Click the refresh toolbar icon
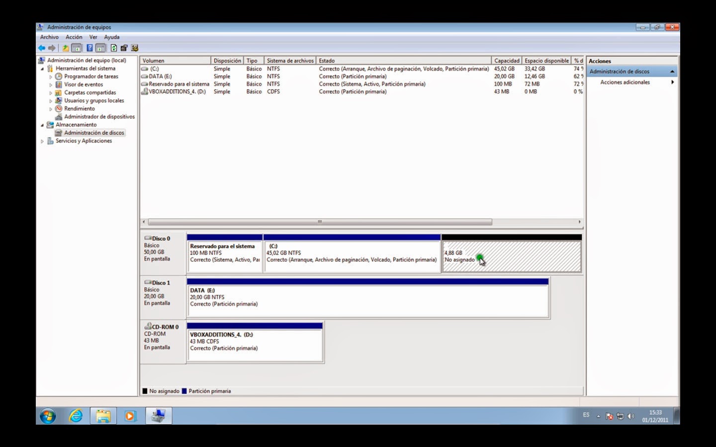The height and width of the screenshot is (447, 716). (113, 48)
